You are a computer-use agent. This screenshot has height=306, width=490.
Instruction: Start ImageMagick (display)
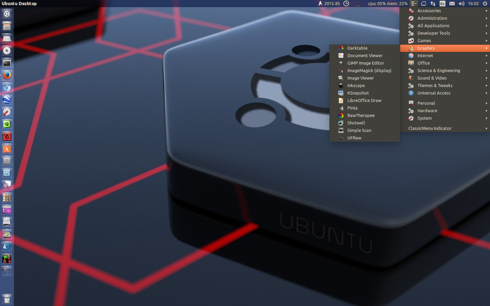(x=364, y=71)
